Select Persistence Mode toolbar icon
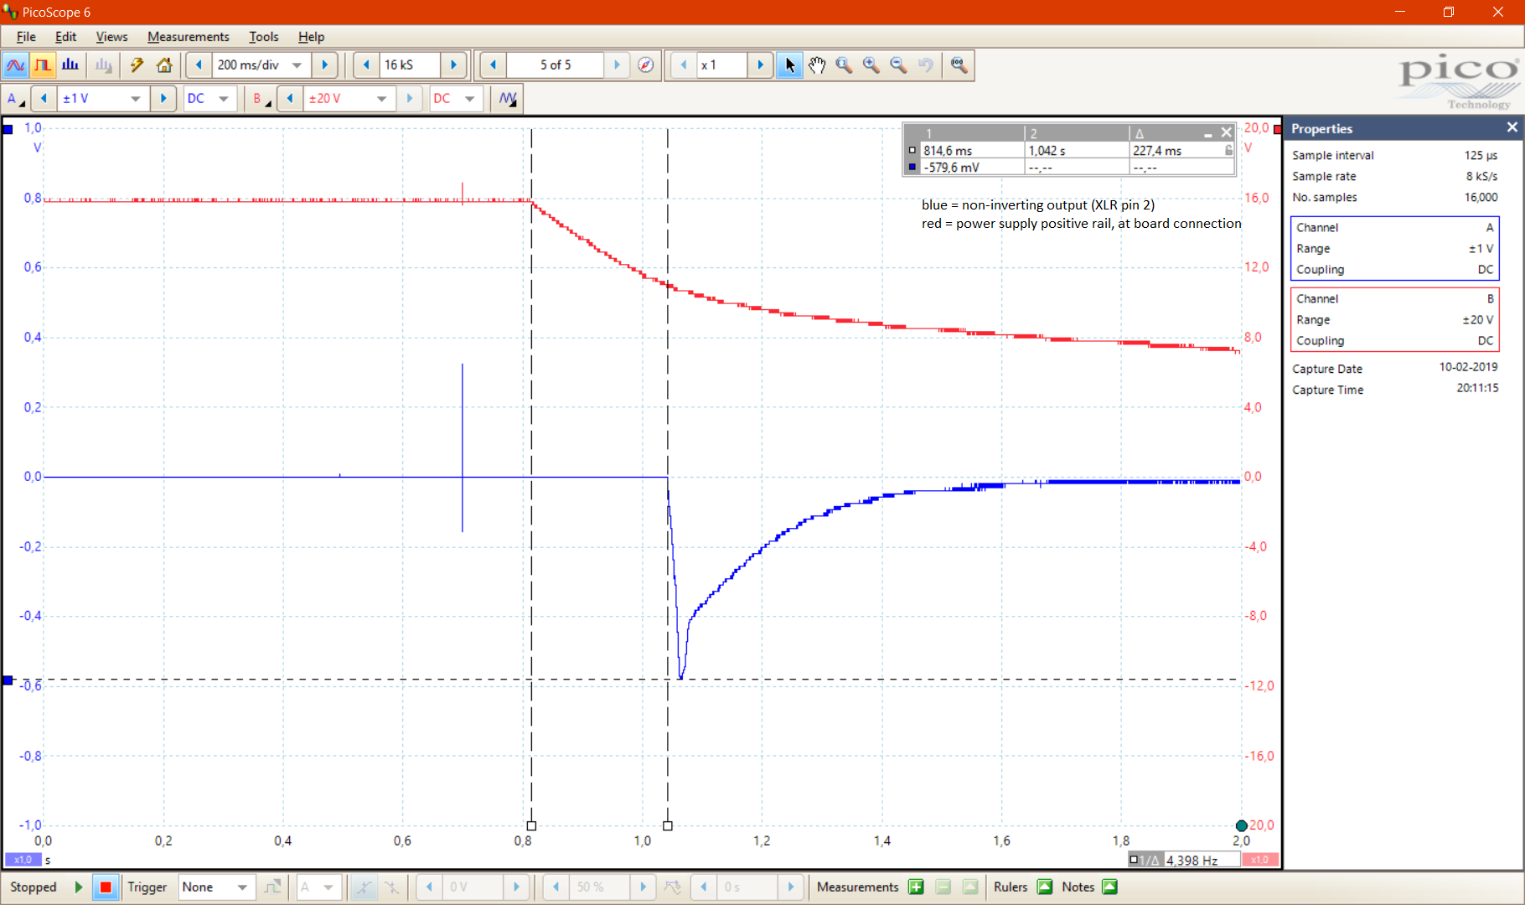Viewport: 1525px width, 905px height. coord(43,65)
